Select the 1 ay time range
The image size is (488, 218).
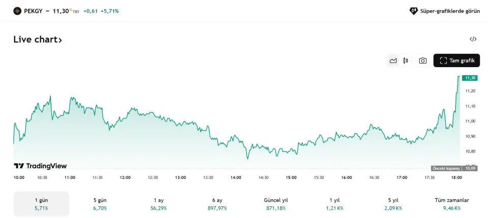(159, 204)
